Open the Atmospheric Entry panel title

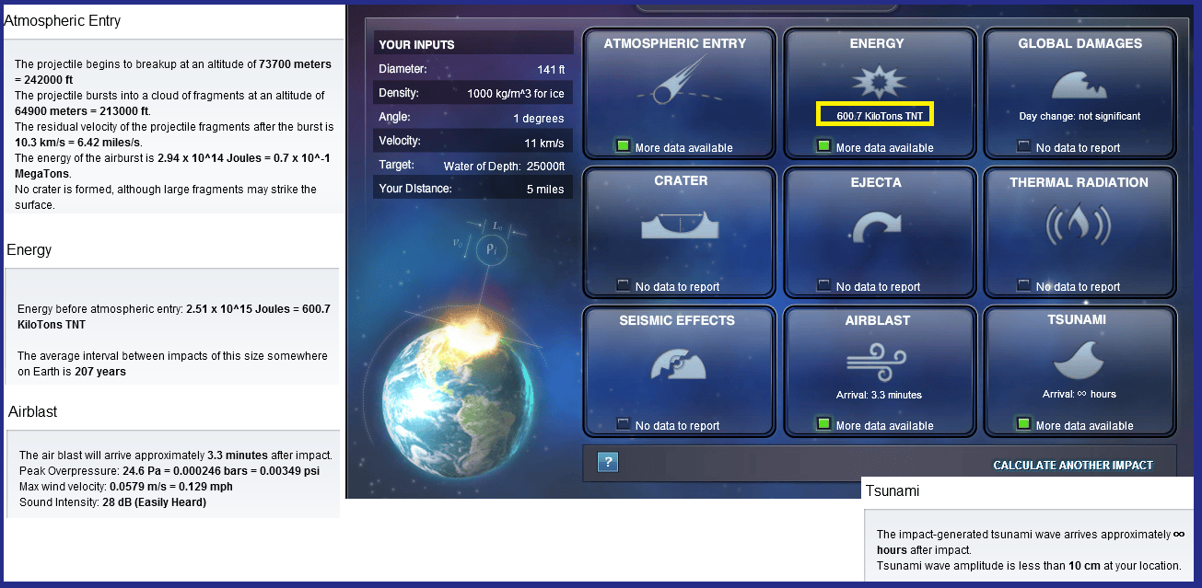click(x=675, y=43)
